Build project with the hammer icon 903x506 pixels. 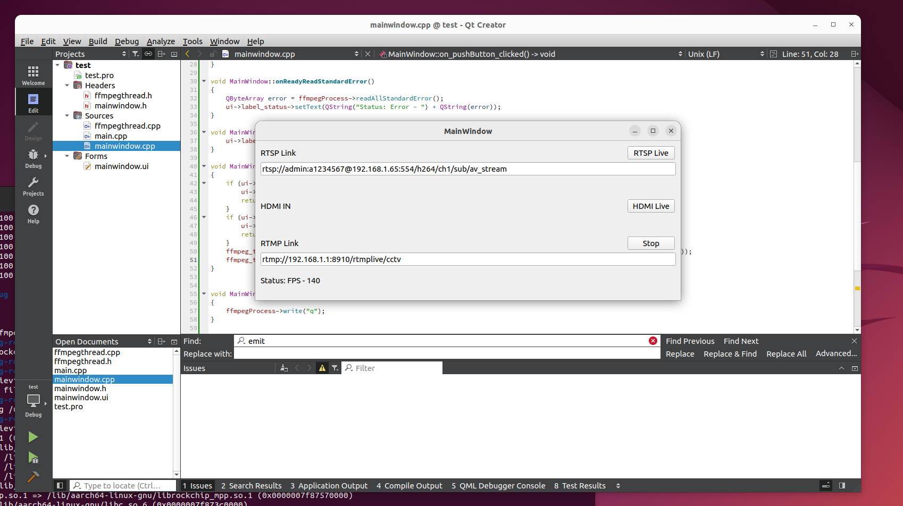tap(33, 477)
